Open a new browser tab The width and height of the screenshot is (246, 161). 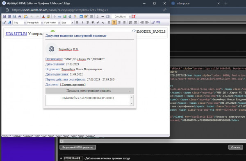click(x=226, y=3)
